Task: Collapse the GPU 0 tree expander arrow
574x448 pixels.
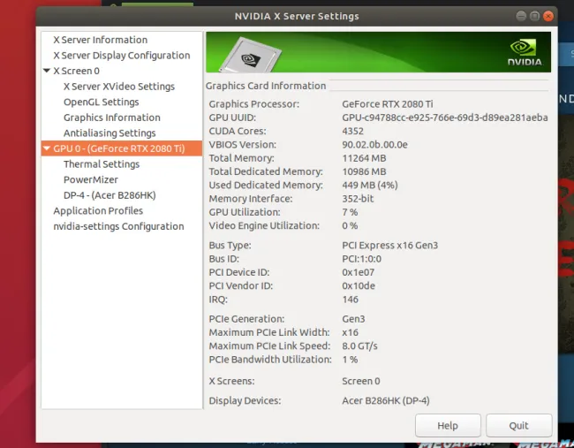Action: pyautogui.click(x=47, y=148)
